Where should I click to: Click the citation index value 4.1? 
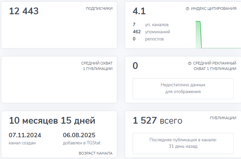(139, 11)
